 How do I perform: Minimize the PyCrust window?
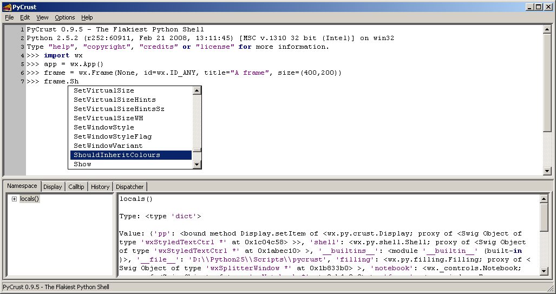[x=530, y=6]
